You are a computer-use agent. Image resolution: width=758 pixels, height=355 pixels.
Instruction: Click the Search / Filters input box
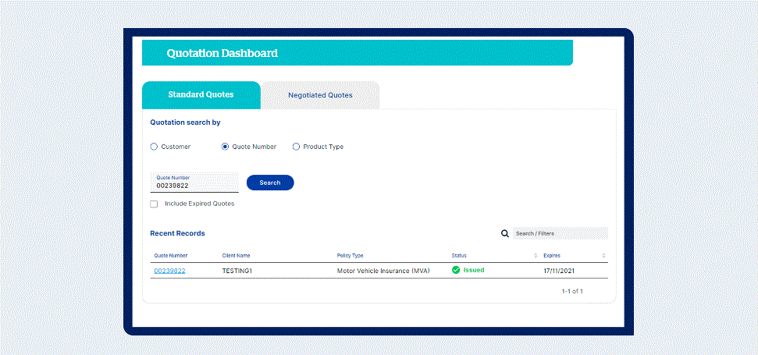point(560,234)
